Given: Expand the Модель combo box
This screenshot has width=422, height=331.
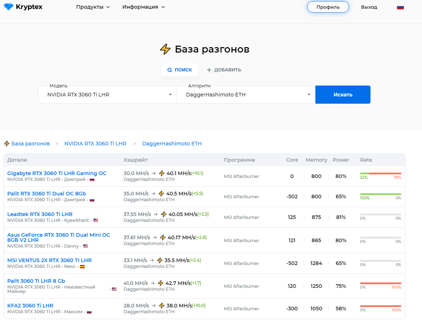Looking at the screenshot, I should 107,95.
